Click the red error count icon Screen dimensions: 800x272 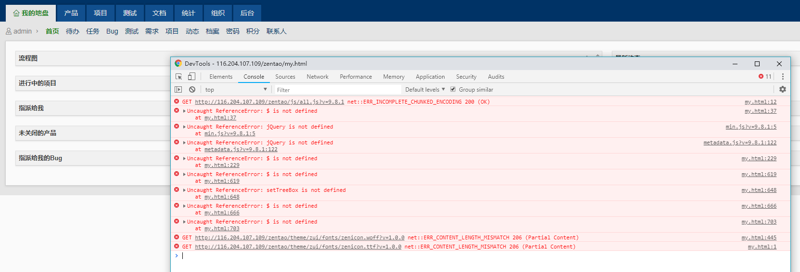pyautogui.click(x=761, y=77)
